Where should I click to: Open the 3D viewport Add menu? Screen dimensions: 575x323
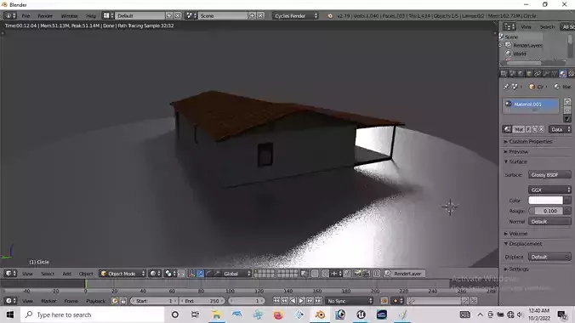66,274
